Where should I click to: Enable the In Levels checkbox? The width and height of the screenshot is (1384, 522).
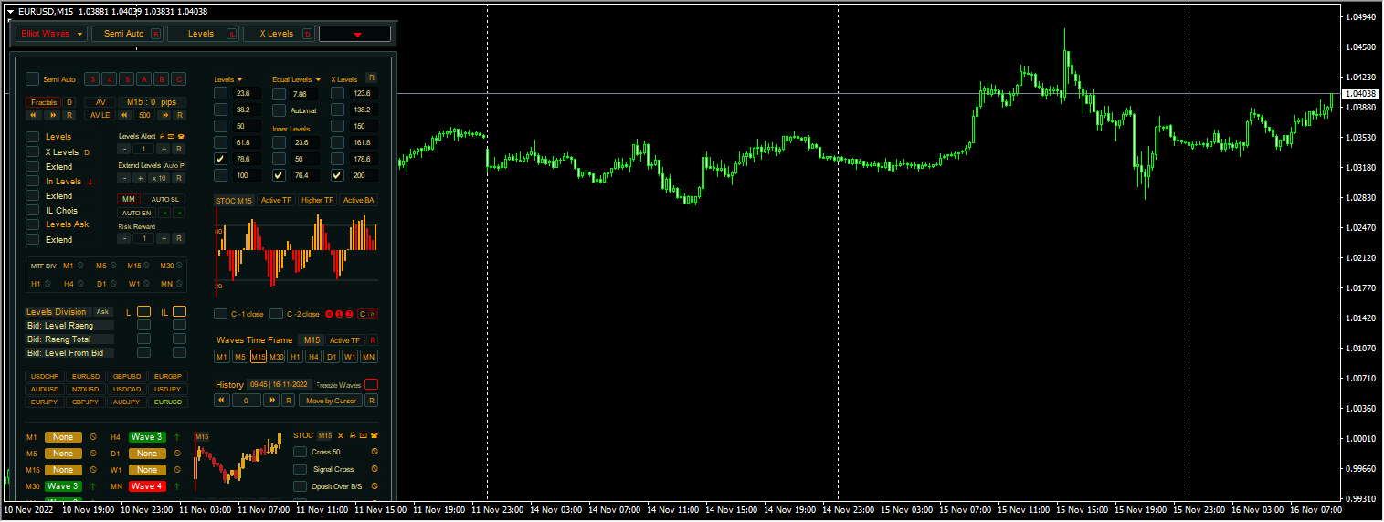[33, 181]
